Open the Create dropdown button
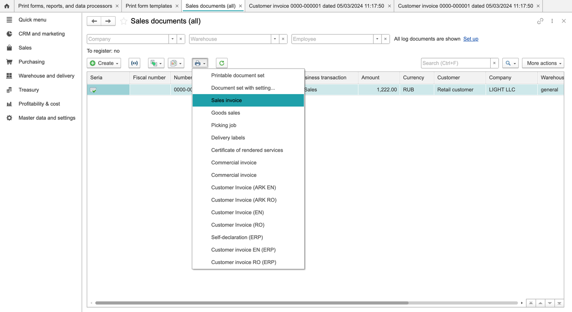Viewport: 572px width, 312px height. point(104,63)
